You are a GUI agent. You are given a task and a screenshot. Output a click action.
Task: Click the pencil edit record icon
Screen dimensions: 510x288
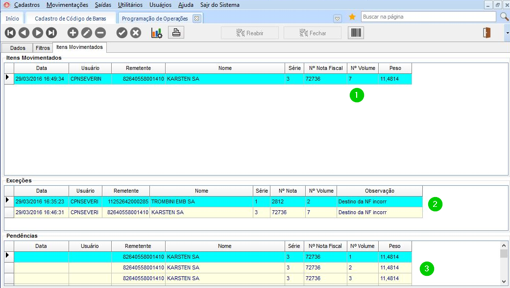[x=86, y=33]
